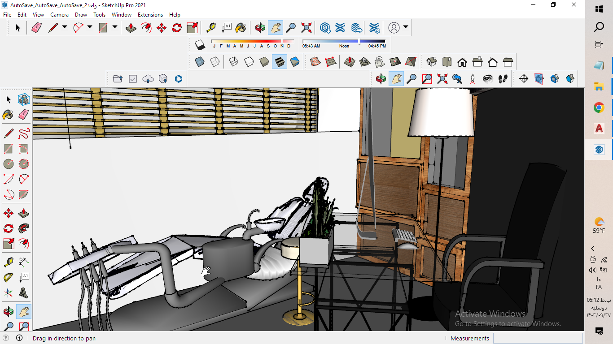Image resolution: width=613 pixels, height=344 pixels.
Task: Activate the Push/Pull tool
Action: point(130,27)
